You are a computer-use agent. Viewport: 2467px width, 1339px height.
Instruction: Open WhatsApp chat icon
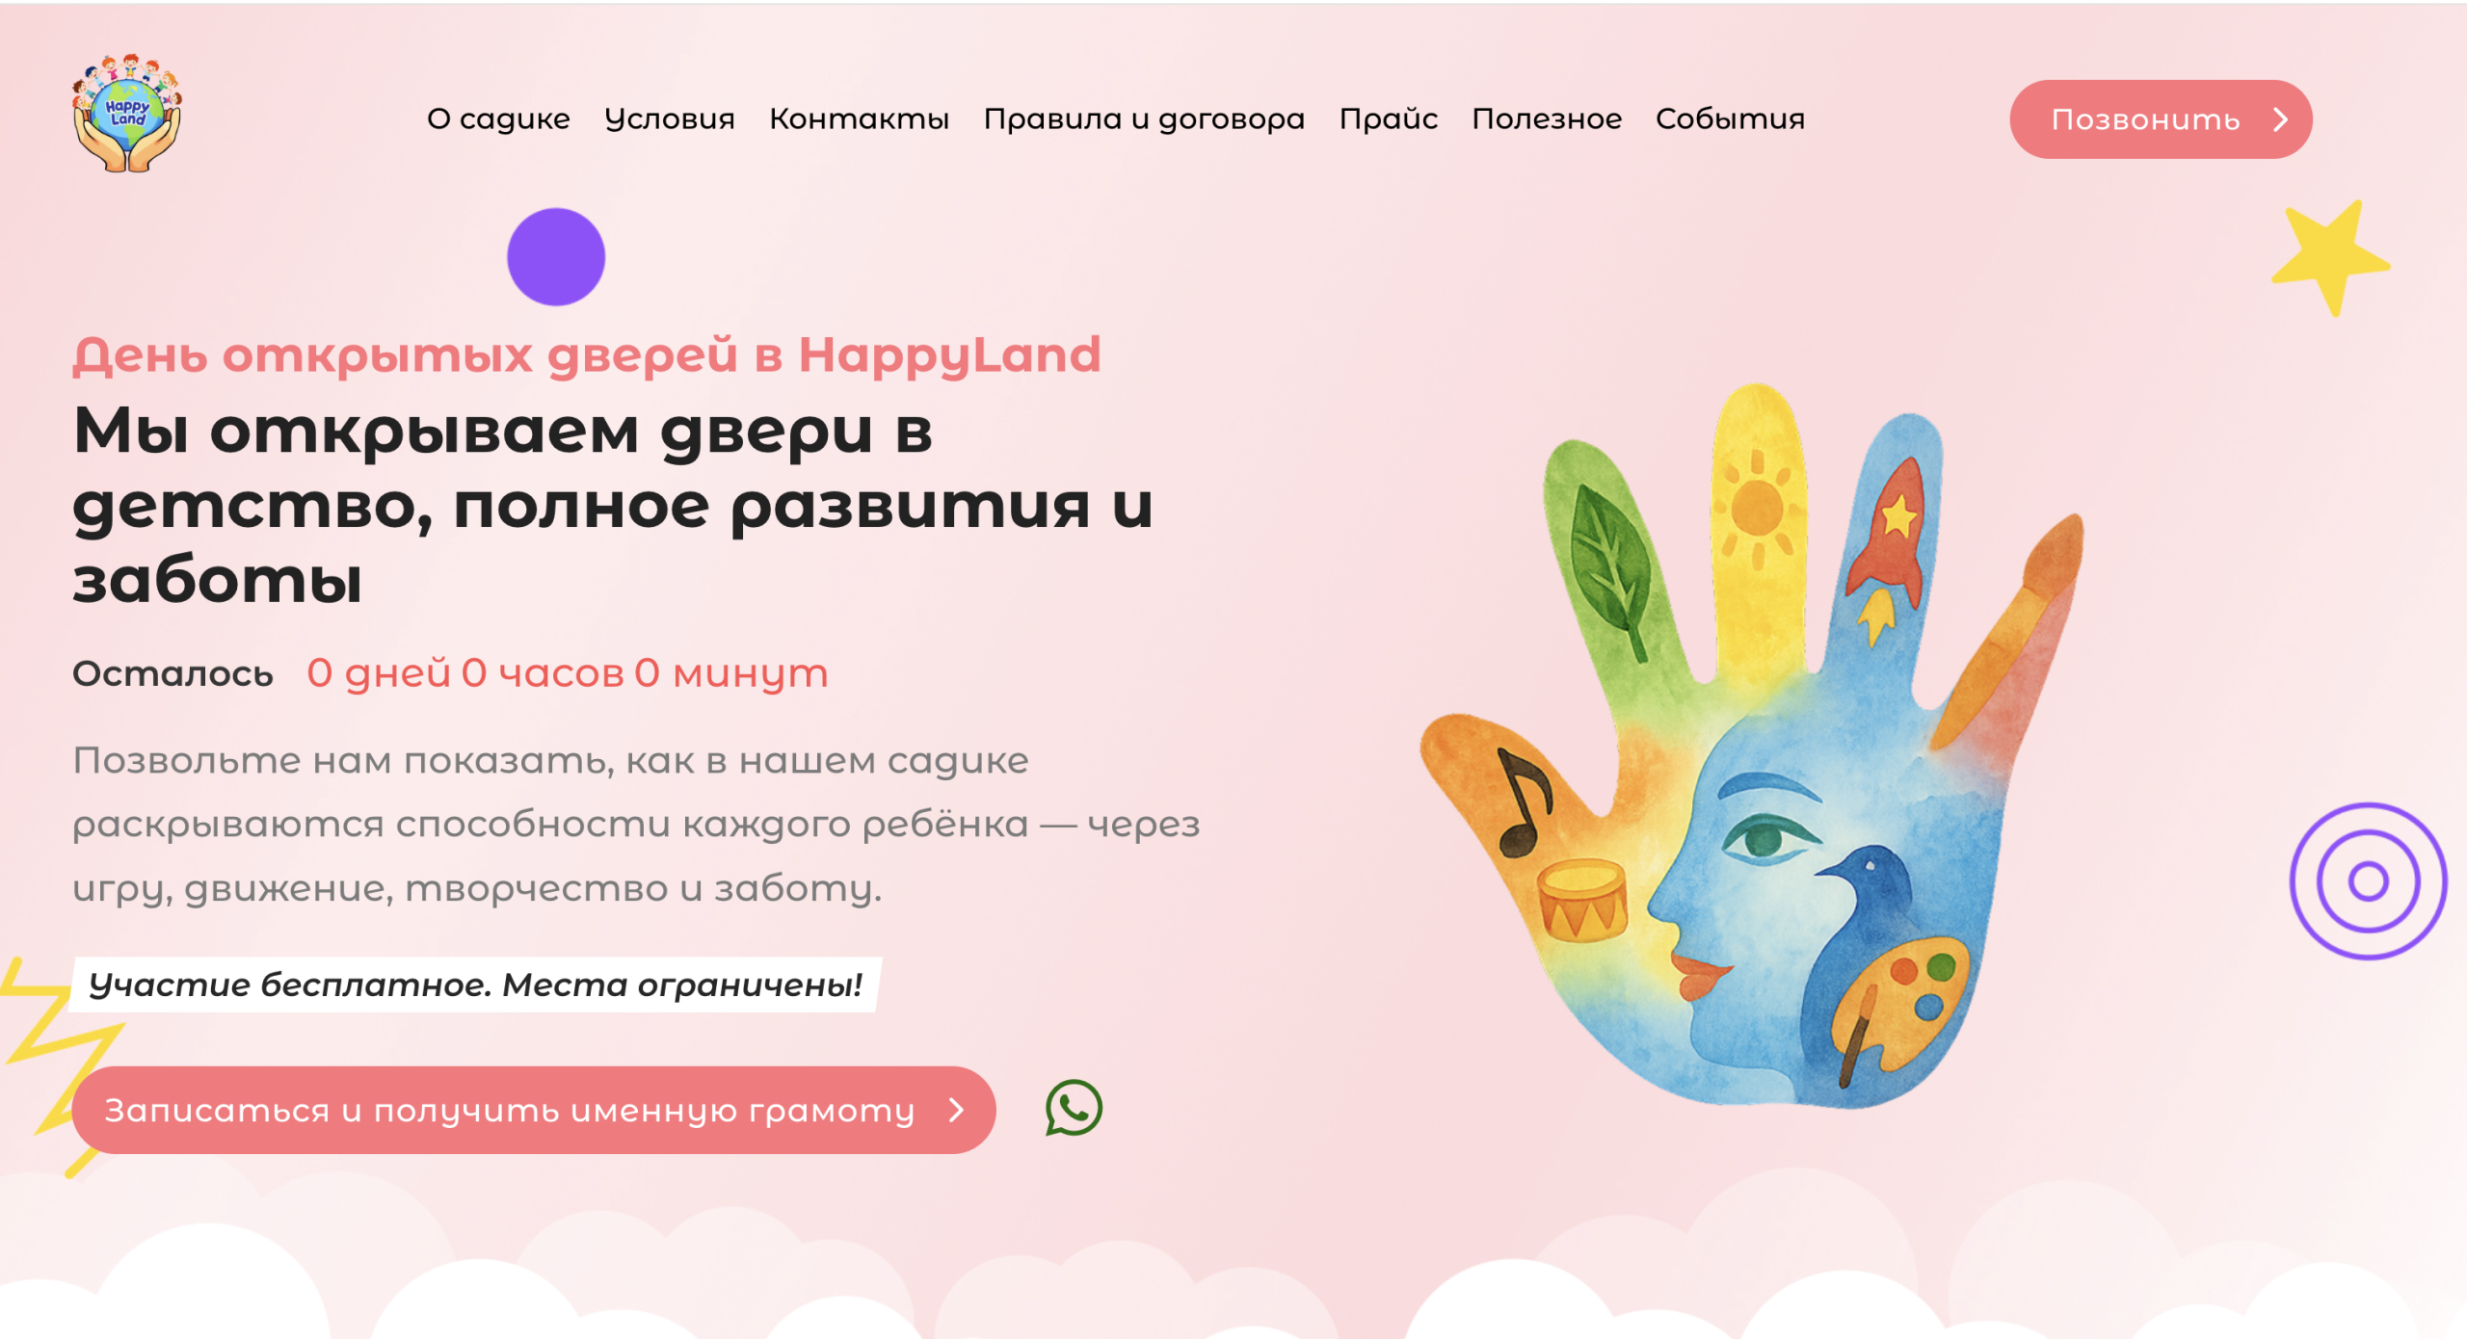(1074, 1108)
